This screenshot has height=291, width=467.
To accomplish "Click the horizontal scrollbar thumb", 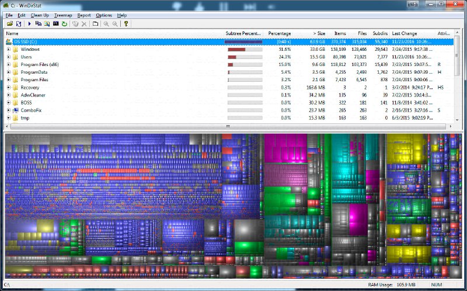I will click(x=228, y=126).
